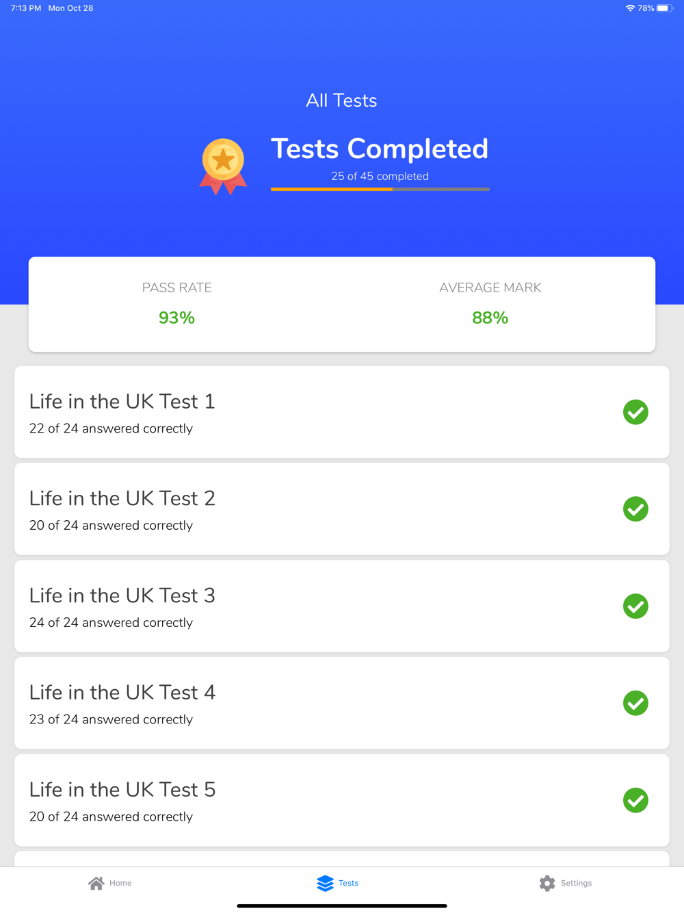This screenshot has width=684, height=913.
Task: Click the Wi-Fi status icon
Action: [x=630, y=8]
